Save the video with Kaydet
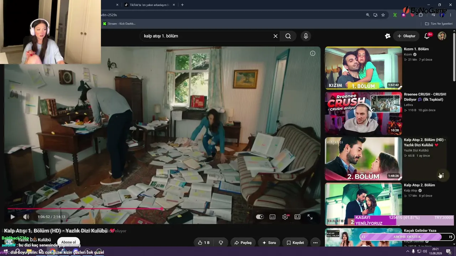This screenshot has height=256, width=456. pyautogui.click(x=295, y=242)
